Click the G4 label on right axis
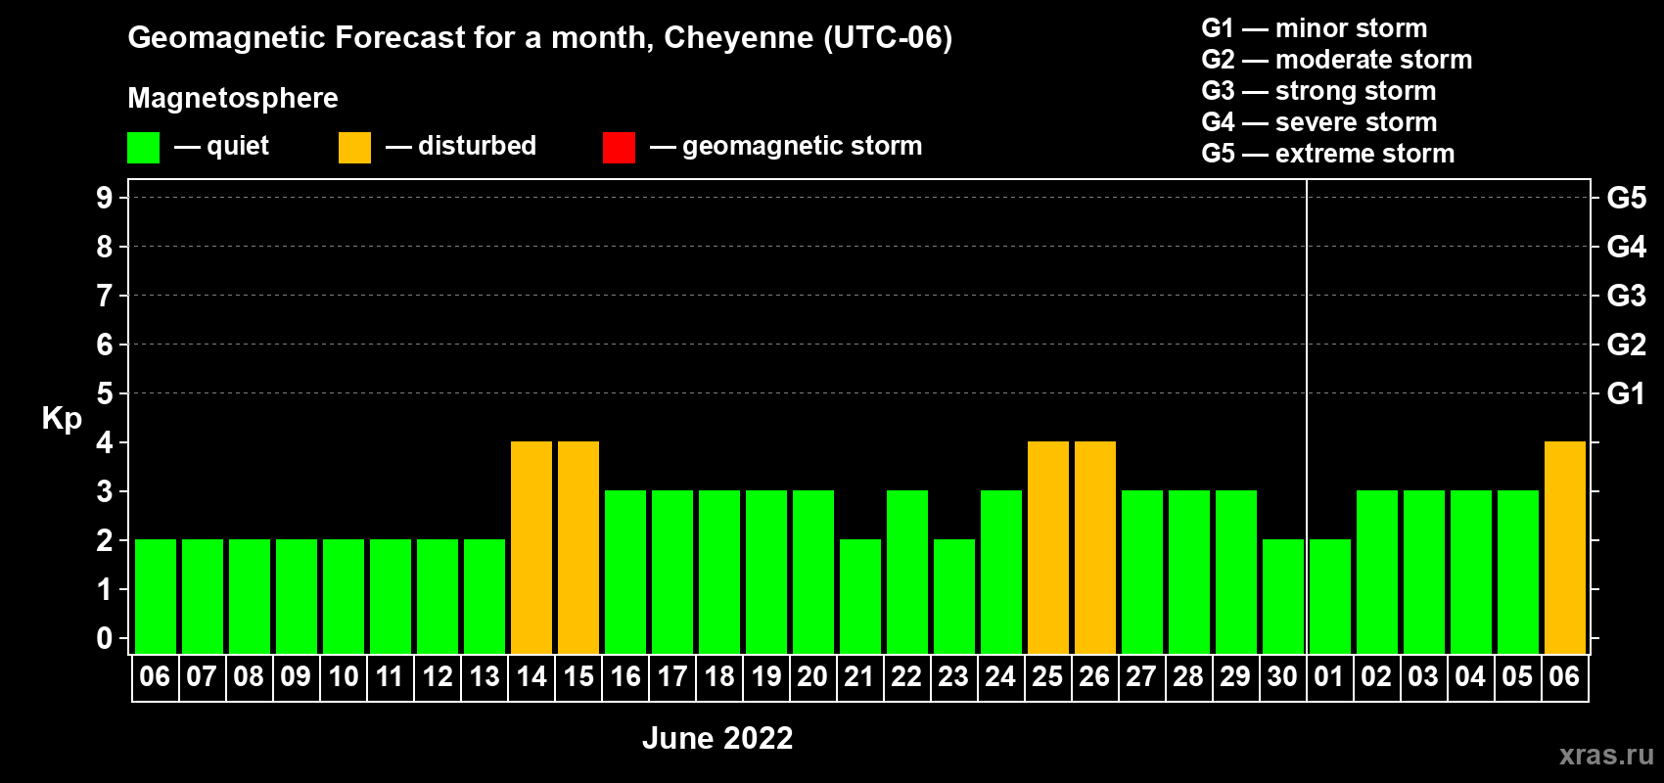The image size is (1664, 783). click(x=1627, y=247)
